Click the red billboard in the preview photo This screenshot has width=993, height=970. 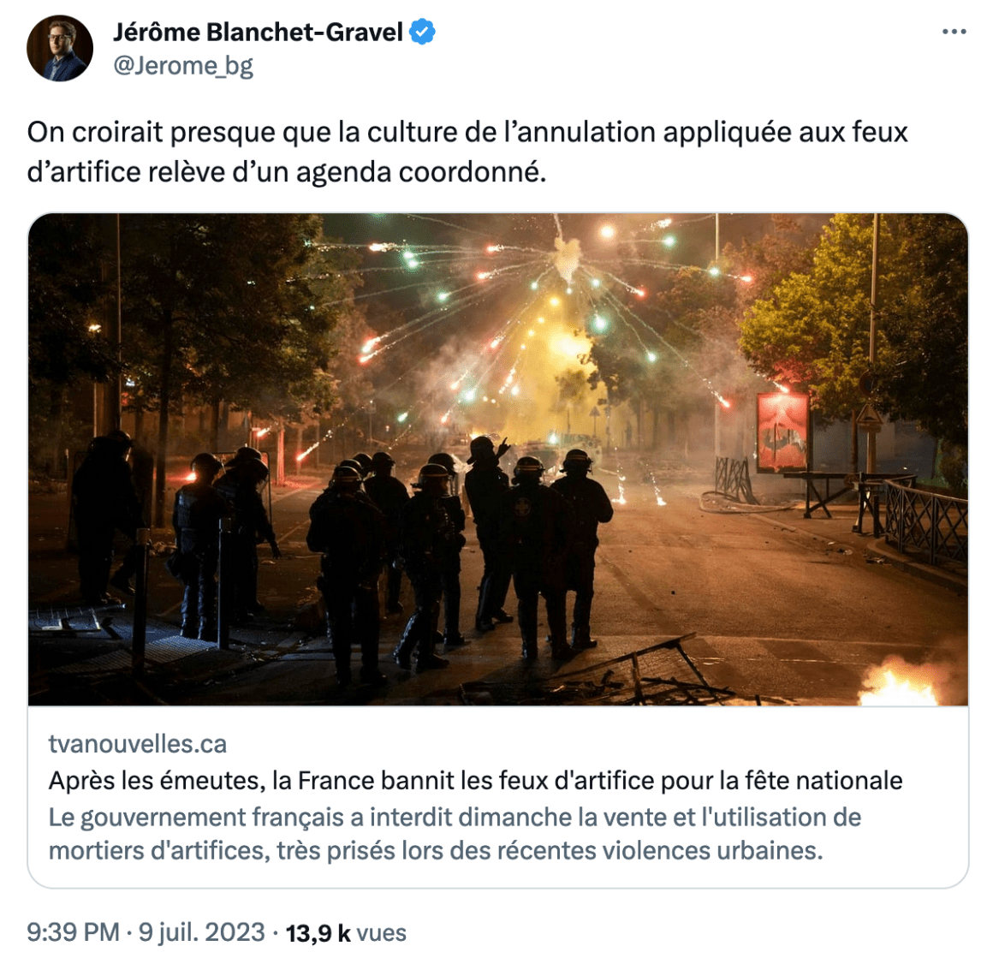782,431
